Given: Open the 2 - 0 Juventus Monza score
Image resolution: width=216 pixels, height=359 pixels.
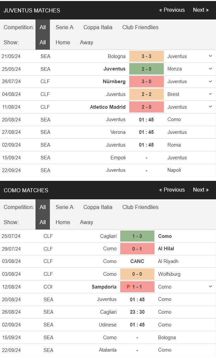Looking at the screenshot, I should click(147, 69).
